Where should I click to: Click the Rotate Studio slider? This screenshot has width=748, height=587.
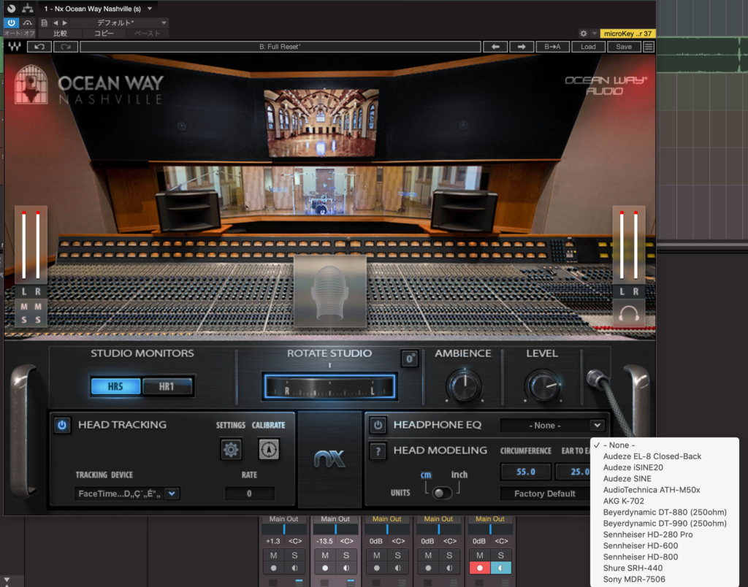click(329, 387)
